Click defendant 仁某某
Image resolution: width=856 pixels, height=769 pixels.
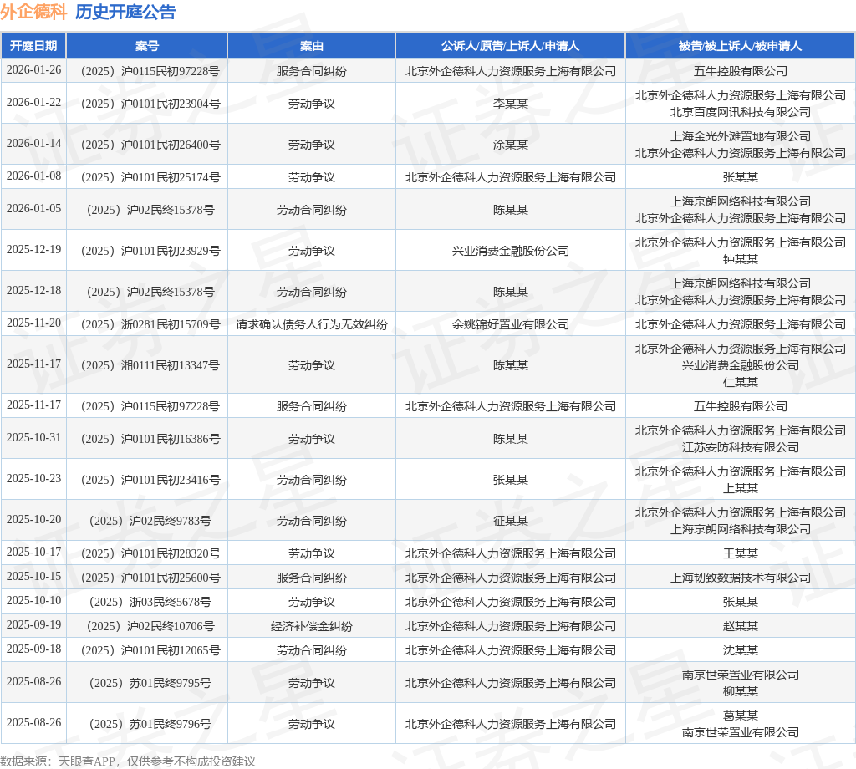point(741,382)
